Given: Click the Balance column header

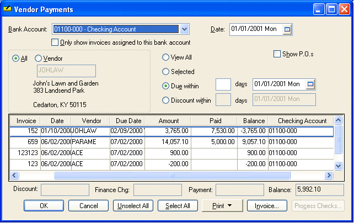Looking at the screenshot, I should [x=253, y=121].
